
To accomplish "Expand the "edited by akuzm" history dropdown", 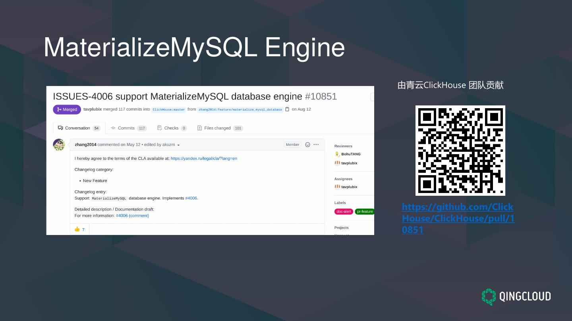I will pos(162,145).
